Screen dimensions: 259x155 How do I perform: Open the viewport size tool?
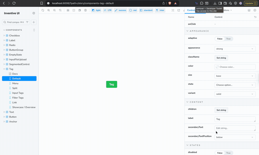point(80,10)
